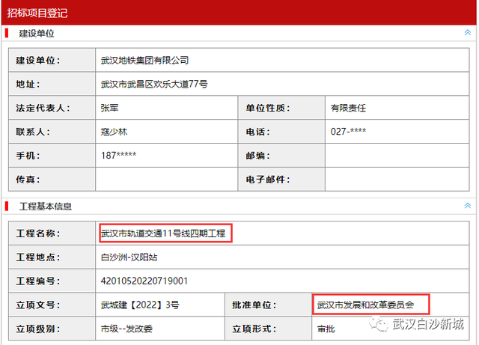Click the project location 白沙洲-汉阳站
Image resolution: width=479 pixels, height=345 pixels.
129,257
